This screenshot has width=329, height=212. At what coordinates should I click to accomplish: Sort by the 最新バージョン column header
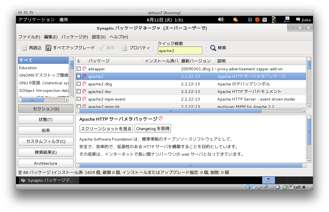pyautogui.click(x=198, y=61)
